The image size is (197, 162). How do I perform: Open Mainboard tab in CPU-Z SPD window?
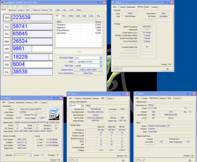87,98
